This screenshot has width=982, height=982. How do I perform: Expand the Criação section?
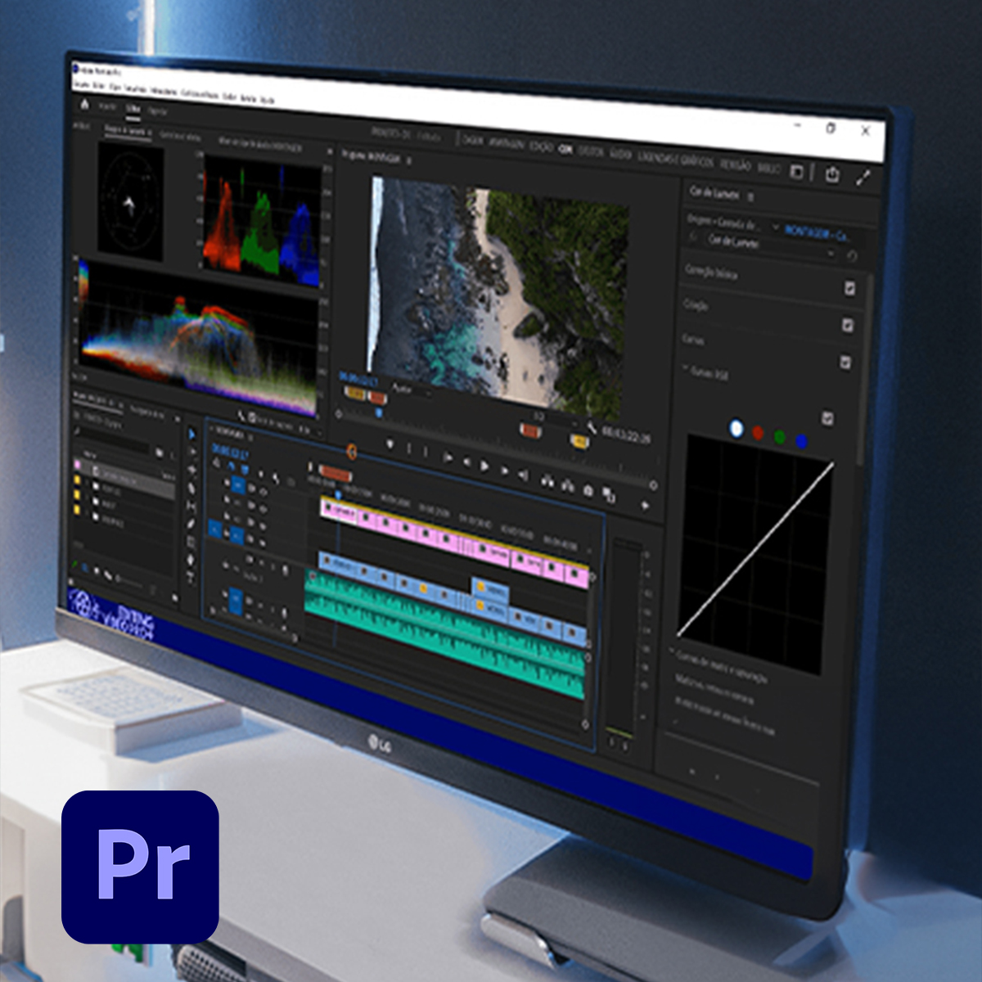(696, 304)
